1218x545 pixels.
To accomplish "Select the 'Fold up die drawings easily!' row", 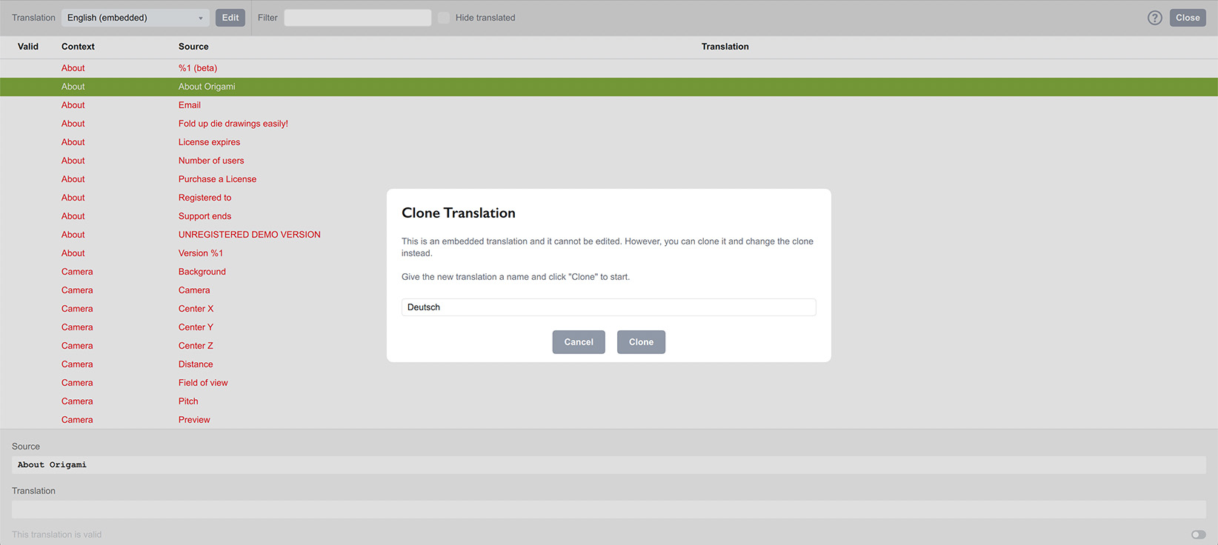I will [233, 124].
